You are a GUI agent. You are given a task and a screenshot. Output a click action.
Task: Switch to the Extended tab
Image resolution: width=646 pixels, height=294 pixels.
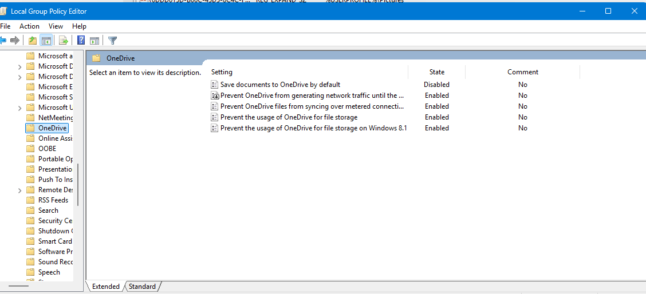coord(105,286)
